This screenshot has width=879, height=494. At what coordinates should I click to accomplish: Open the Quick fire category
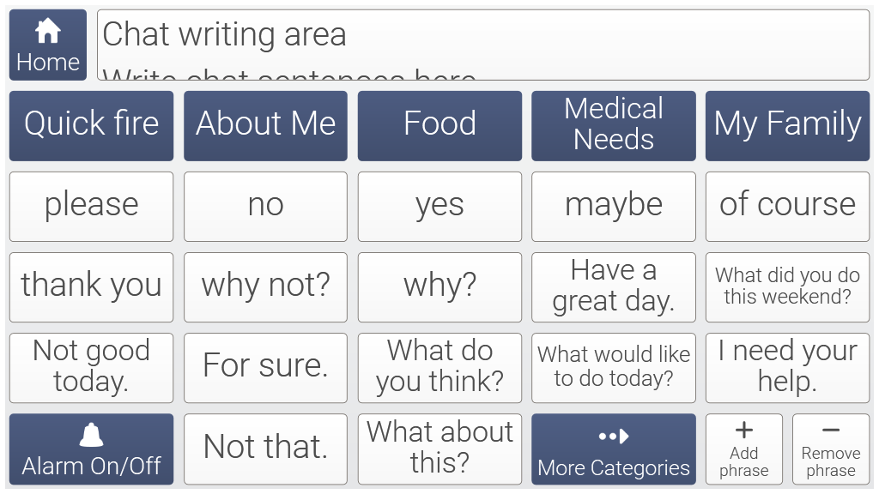(x=91, y=125)
